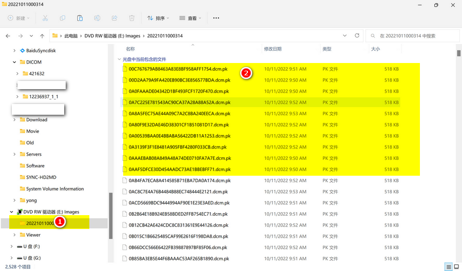Open the 查看 view dropdown
Viewport: 462px width, 271px height.
click(x=190, y=18)
